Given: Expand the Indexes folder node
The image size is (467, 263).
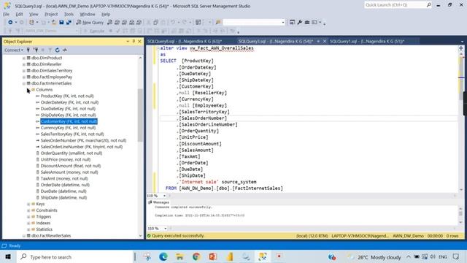Looking at the screenshot, I should click(x=28, y=223).
